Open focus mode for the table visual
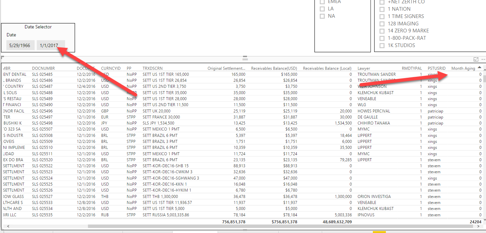Screen dimensions: 486x233 476,59
